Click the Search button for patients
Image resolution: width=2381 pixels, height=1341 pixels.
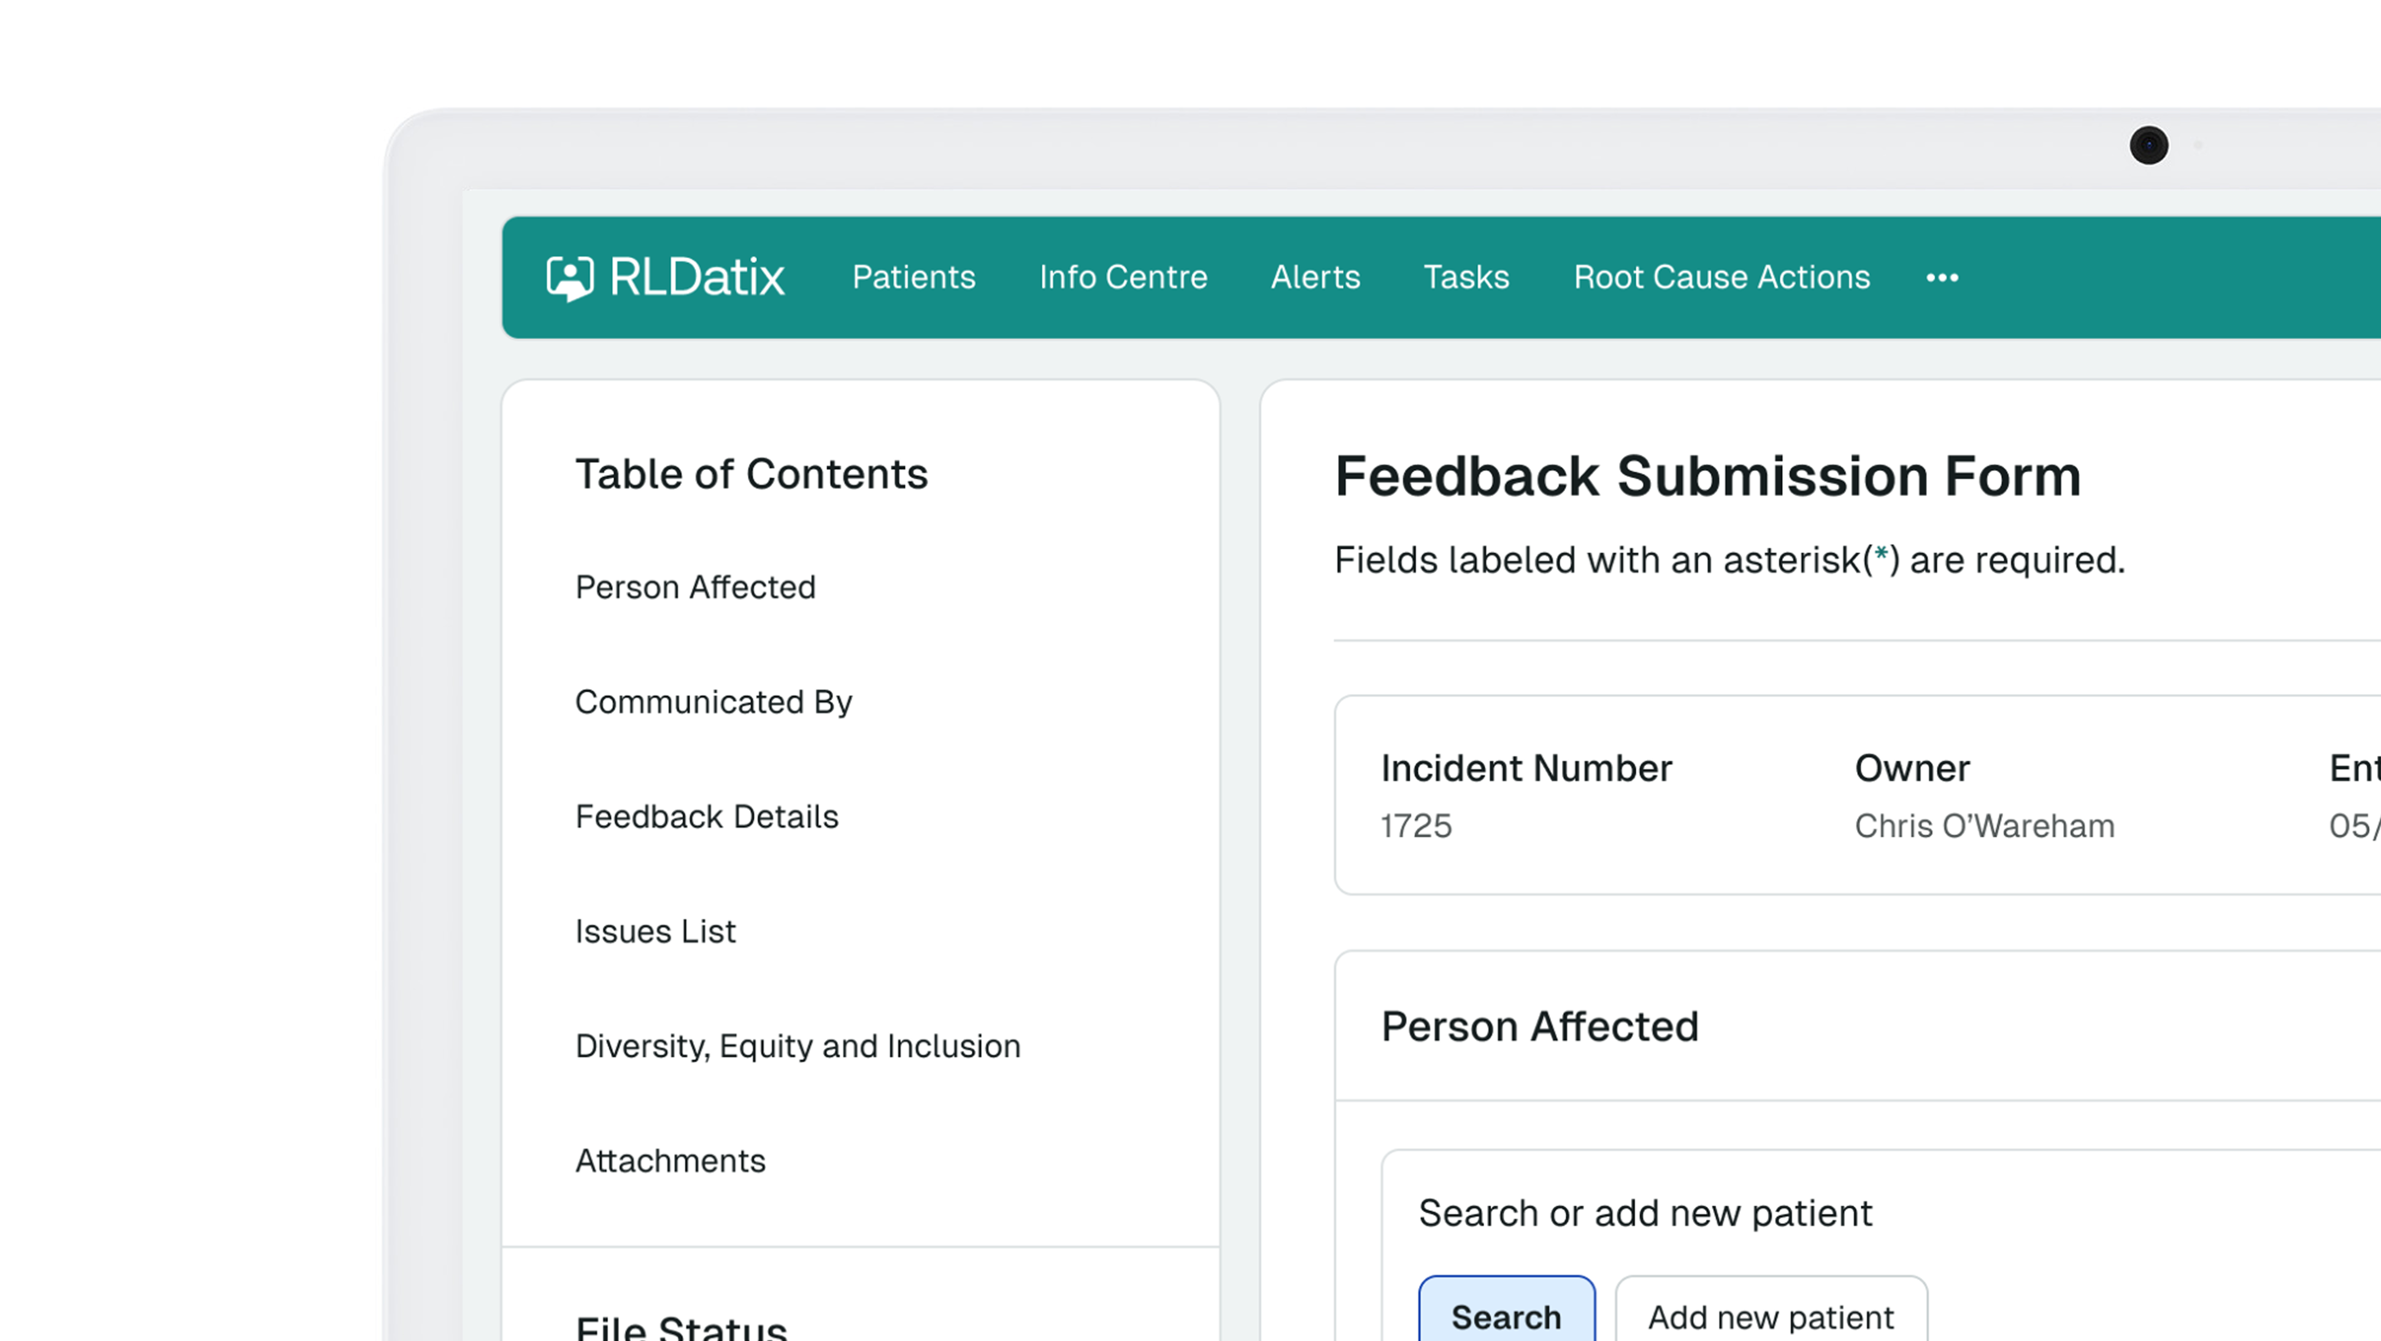[1507, 1310]
